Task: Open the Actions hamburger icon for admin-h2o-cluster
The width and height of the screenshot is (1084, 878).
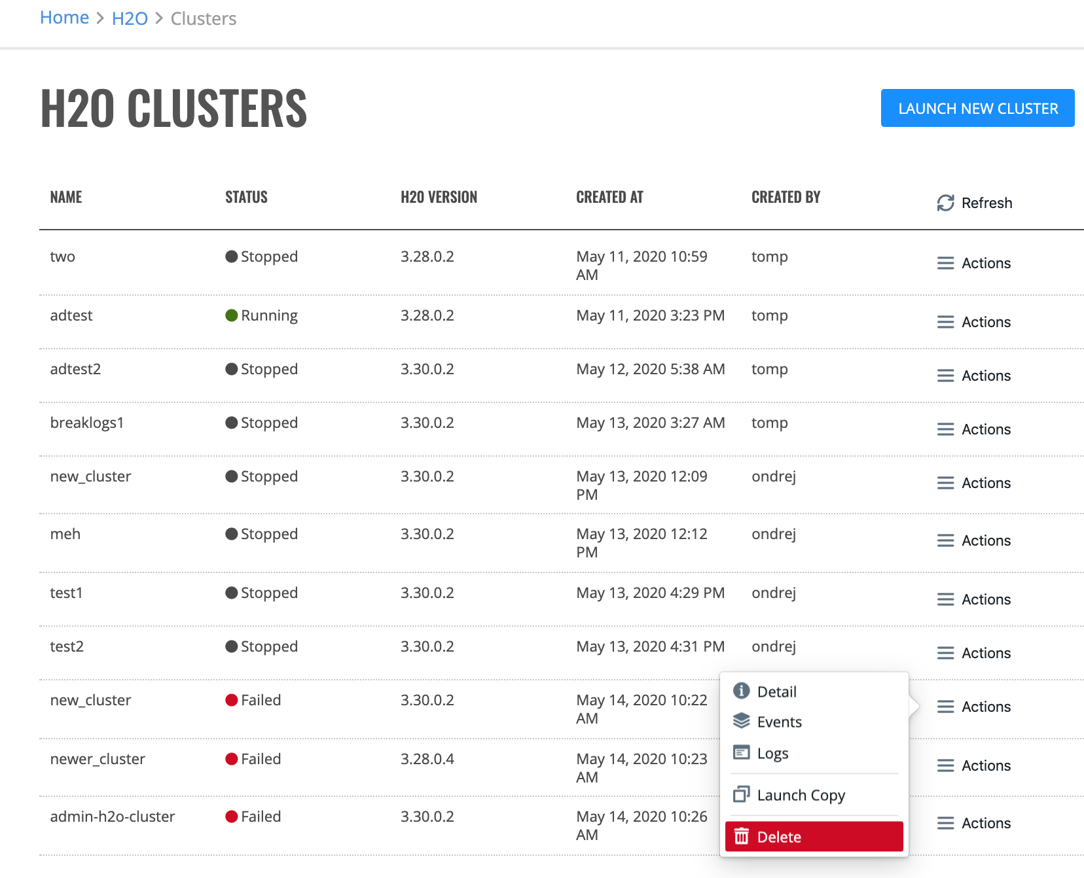Action: coord(945,823)
